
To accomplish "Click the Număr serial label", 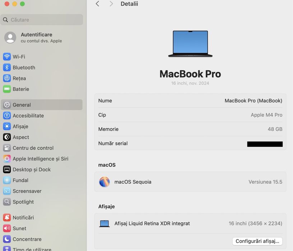I will pos(113,143).
